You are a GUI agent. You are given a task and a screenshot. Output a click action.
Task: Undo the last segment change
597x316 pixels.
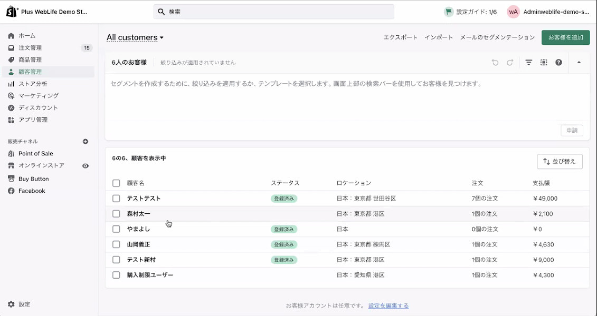pos(495,62)
